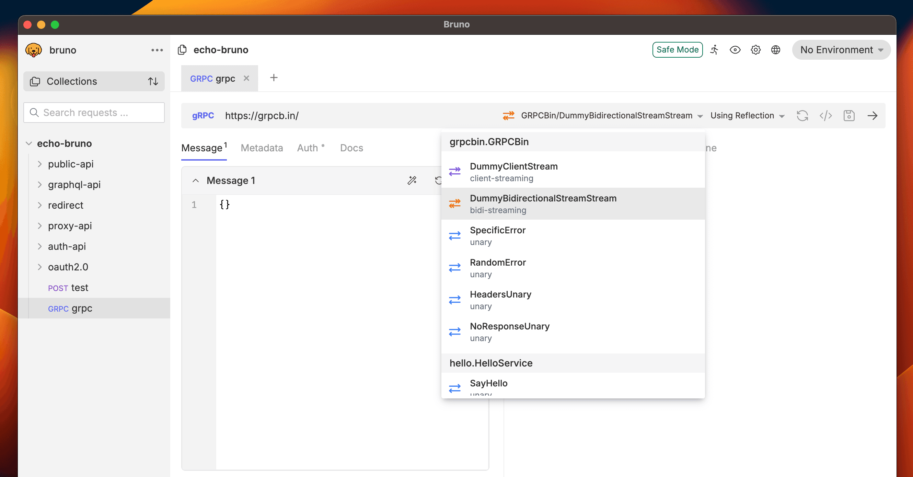Click the globe icon in the top bar
This screenshot has width=913, height=477.
pyautogui.click(x=775, y=50)
